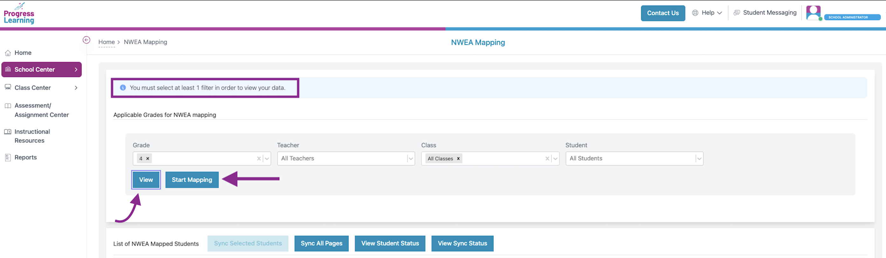Click the Teacher field label
This screenshot has height=258, width=886.
288,145
